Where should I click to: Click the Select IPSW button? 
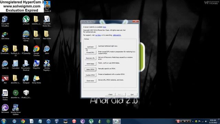(90, 70)
